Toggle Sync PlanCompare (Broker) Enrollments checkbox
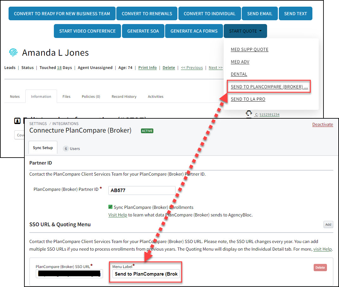This screenshot has height=287, width=339. click(110, 207)
